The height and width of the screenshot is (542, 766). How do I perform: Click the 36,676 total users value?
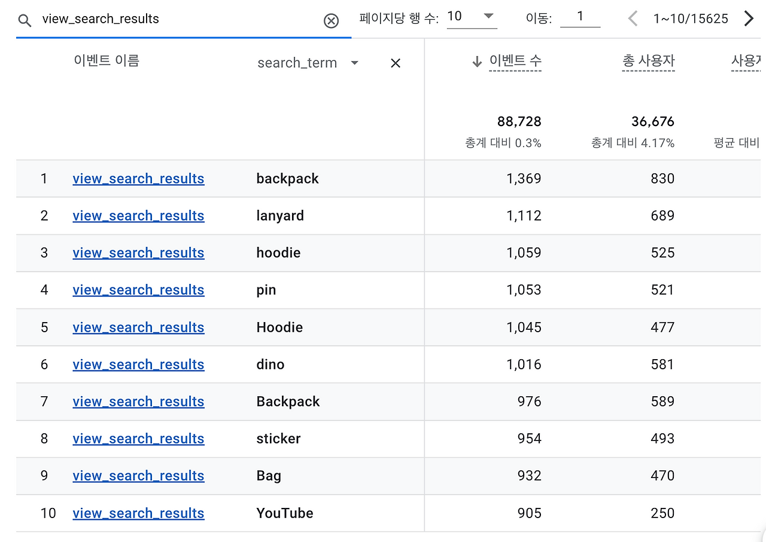[653, 122]
